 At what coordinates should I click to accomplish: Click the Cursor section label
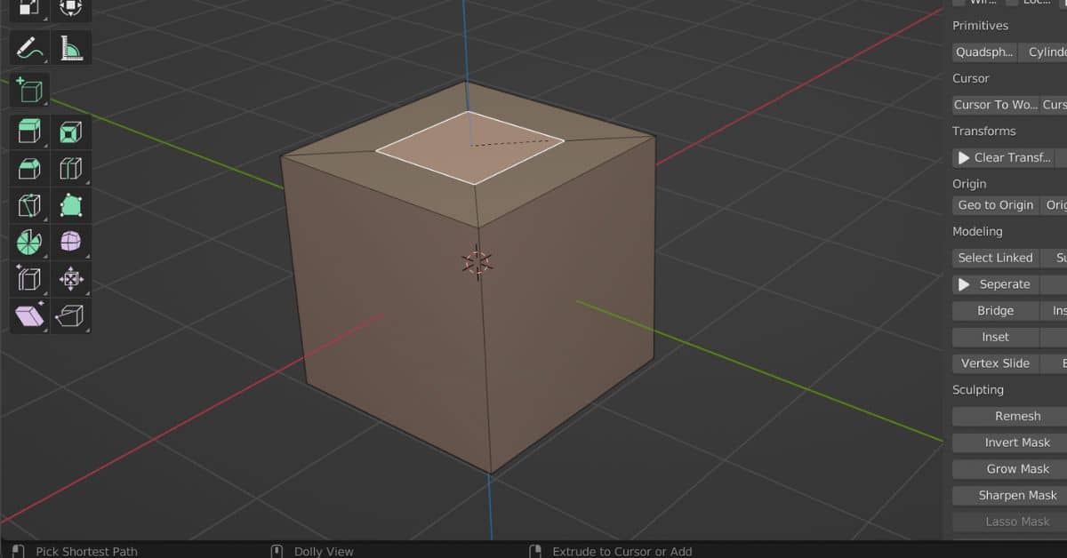[970, 78]
